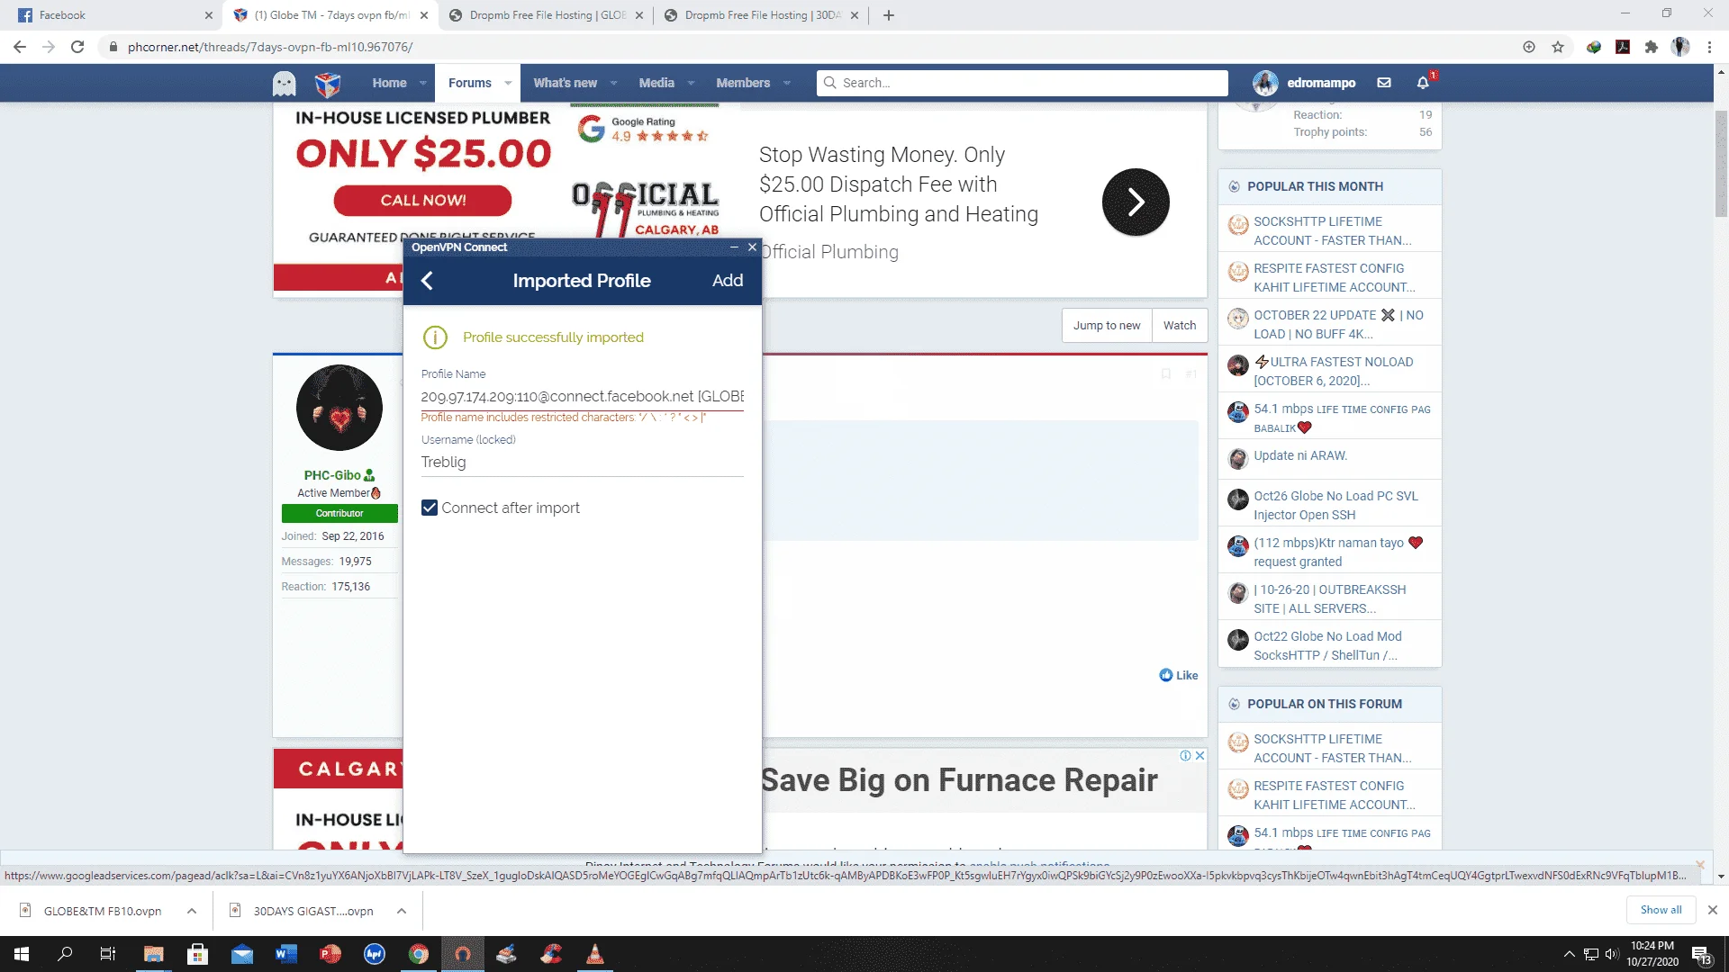The width and height of the screenshot is (1729, 972).
Task: Click Show all downloads button
Action: coord(1661,910)
